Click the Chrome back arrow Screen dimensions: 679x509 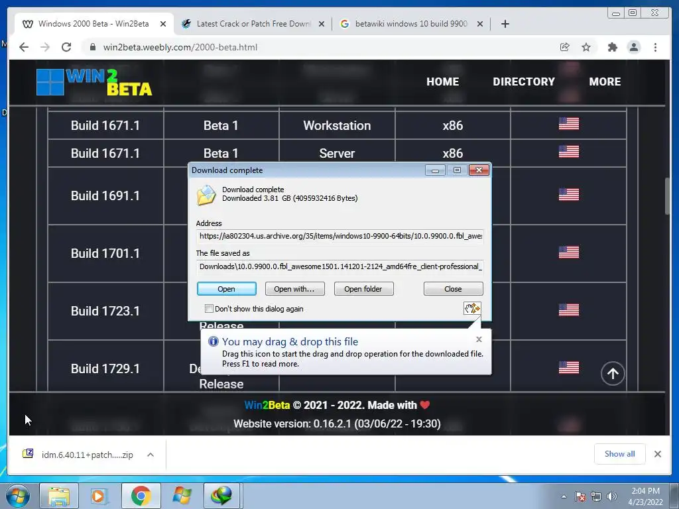coord(24,47)
